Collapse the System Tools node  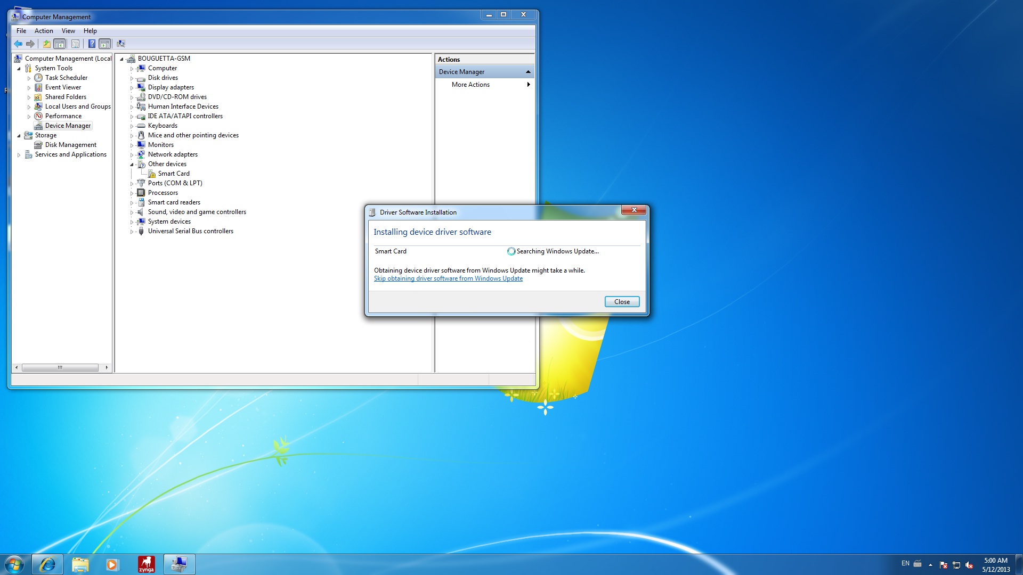click(19, 68)
